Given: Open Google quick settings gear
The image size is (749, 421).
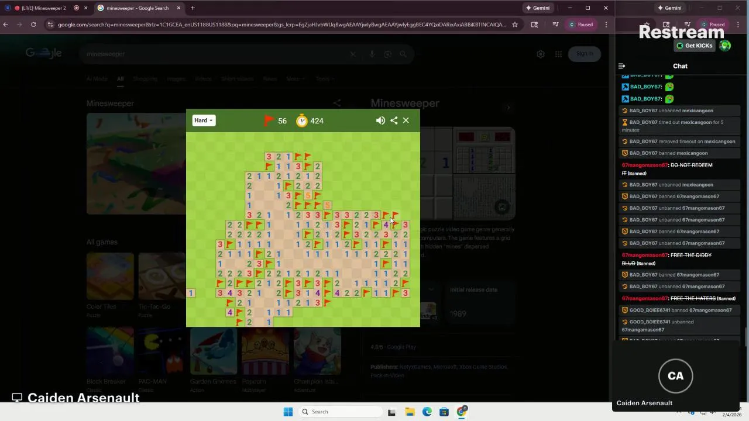Looking at the screenshot, I should pos(541,54).
